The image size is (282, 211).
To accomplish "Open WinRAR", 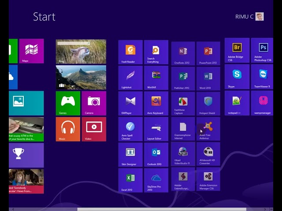I will [156, 78].
